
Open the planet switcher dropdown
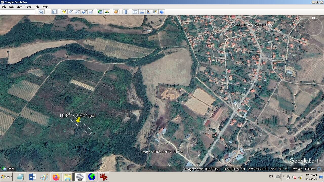[x=116, y=12]
